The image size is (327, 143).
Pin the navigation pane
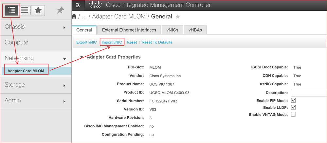click(61, 10)
